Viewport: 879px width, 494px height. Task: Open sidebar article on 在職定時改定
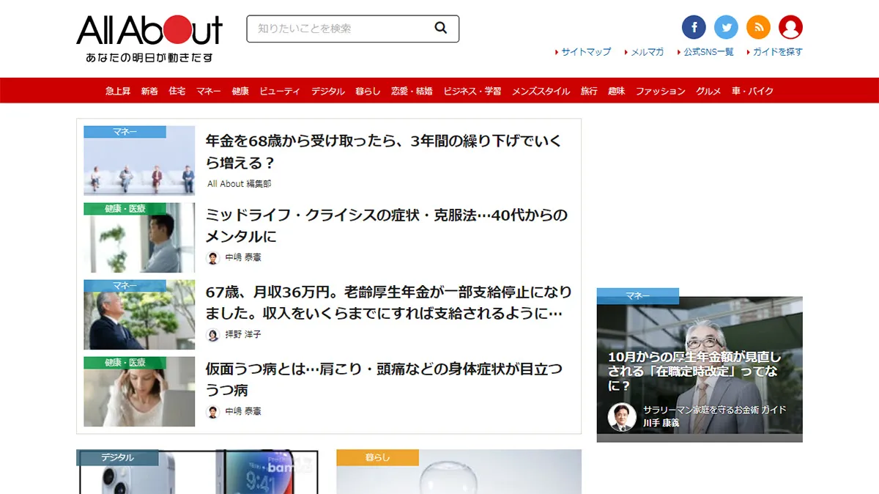click(694, 371)
